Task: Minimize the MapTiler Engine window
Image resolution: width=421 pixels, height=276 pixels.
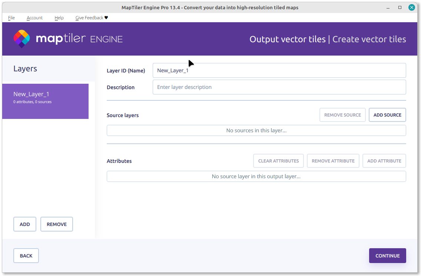Action: 388,7
